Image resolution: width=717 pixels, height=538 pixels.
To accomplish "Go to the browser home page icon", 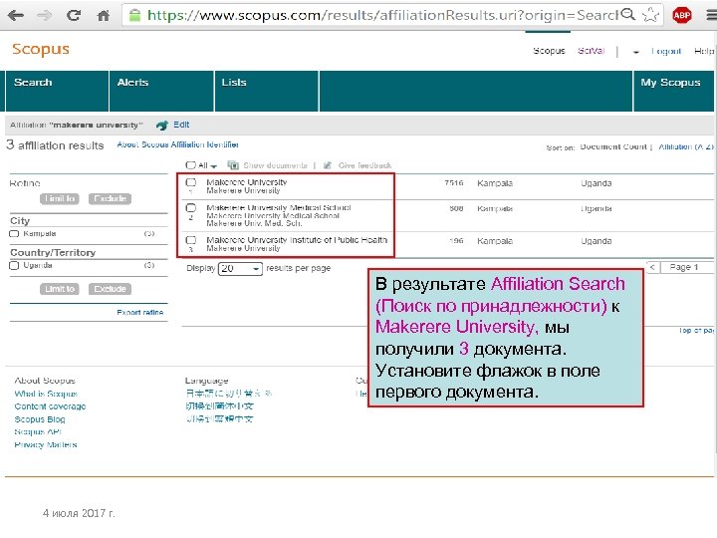I will click(x=104, y=16).
